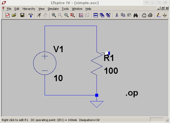Click the V1 label text
The width and height of the screenshot is (170, 123).
[58, 49]
